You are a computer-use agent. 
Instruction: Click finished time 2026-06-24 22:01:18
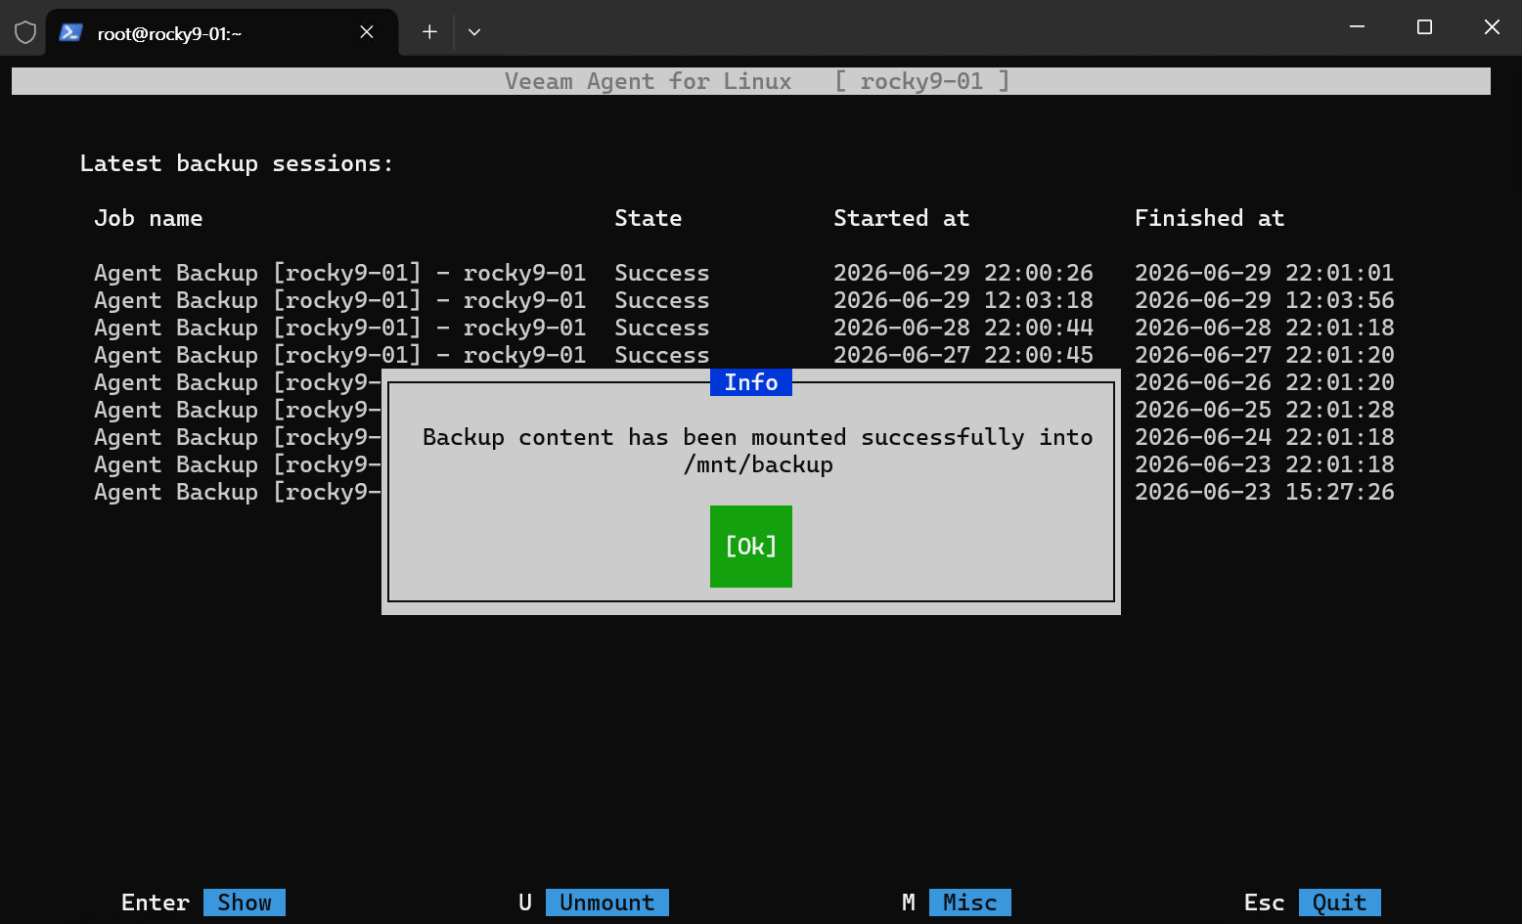[1265, 437]
